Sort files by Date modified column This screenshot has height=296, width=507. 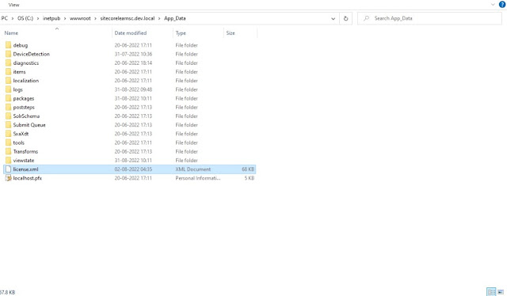tap(130, 33)
